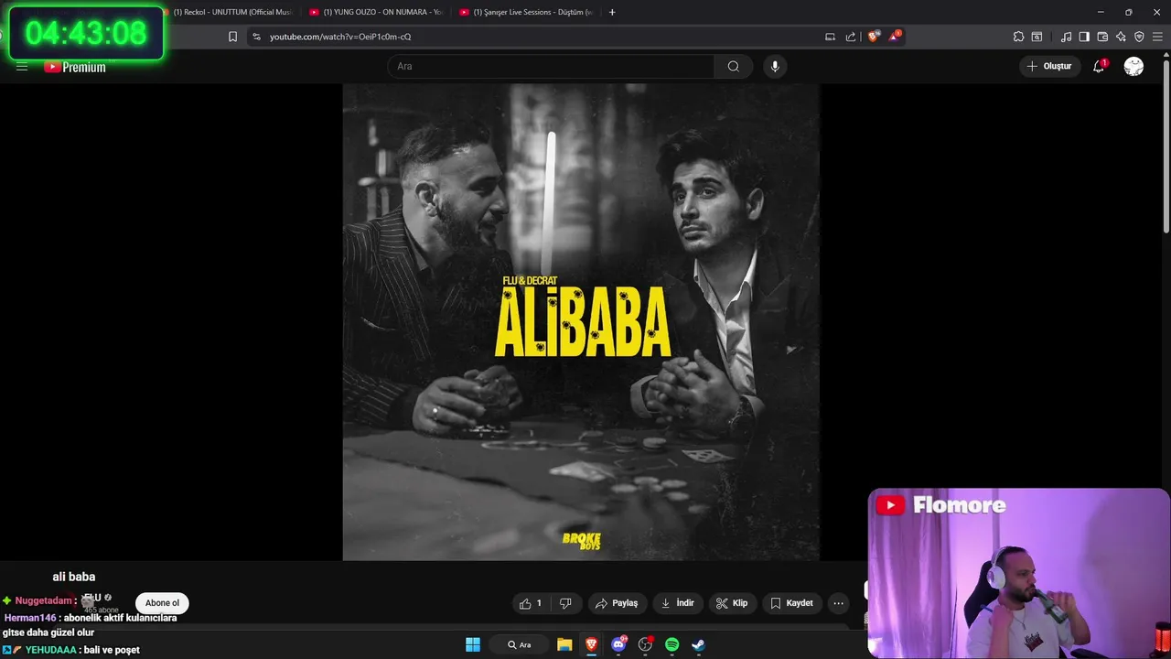
Task: Dislike the video with thumbs down
Action: click(x=565, y=603)
